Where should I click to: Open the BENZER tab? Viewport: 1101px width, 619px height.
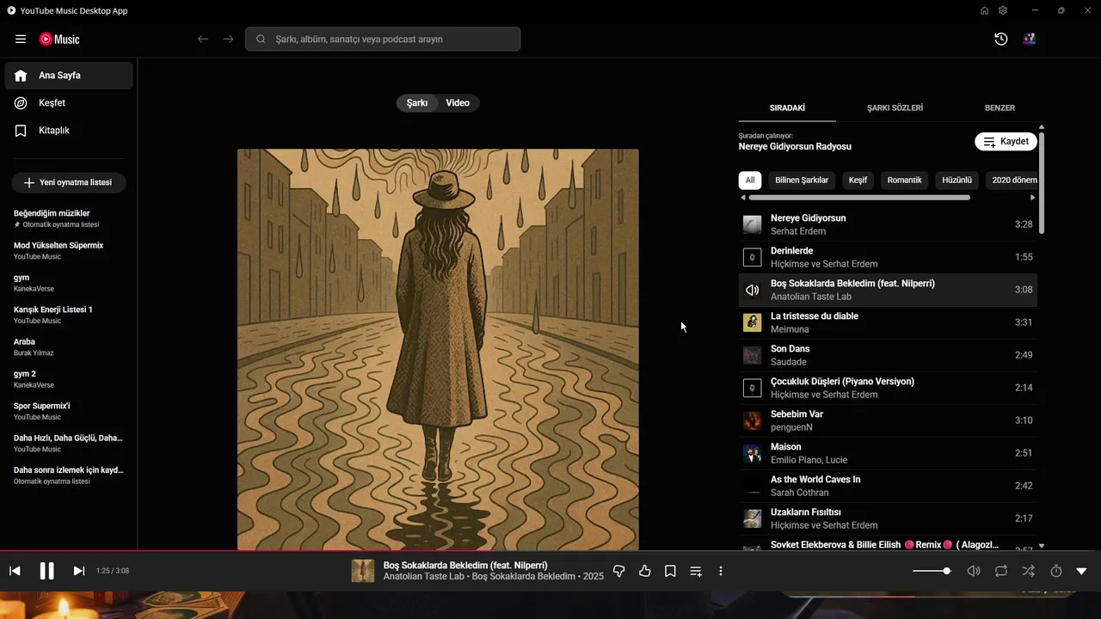1000,108
